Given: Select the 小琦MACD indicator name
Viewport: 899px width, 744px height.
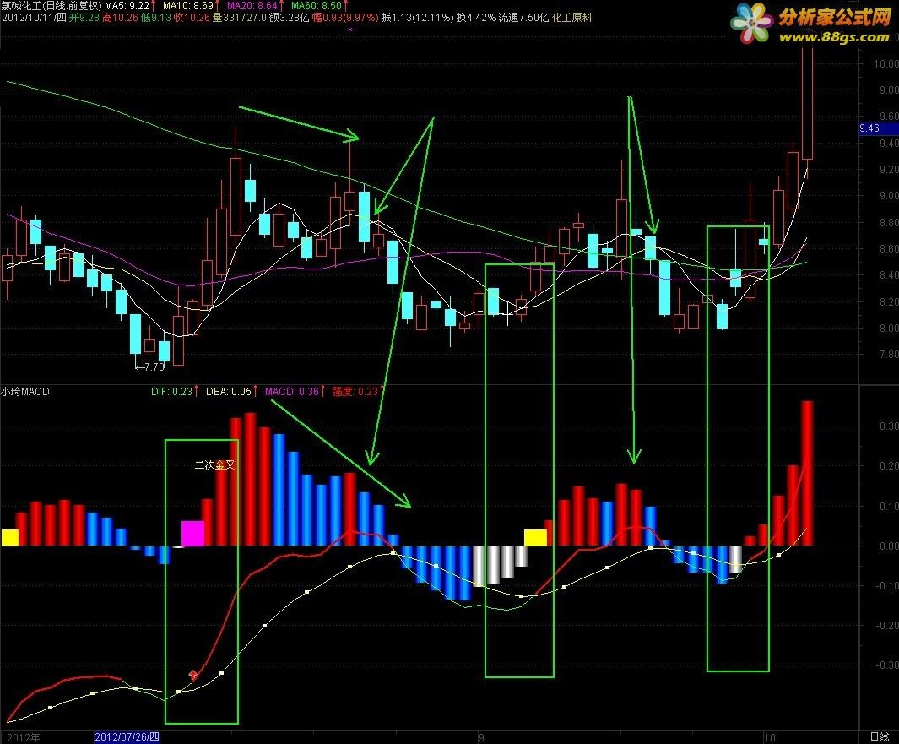Looking at the screenshot, I should 25,392.
